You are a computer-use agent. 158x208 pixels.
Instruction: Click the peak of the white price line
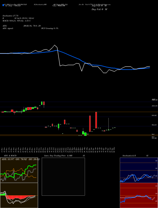coord(54,45)
